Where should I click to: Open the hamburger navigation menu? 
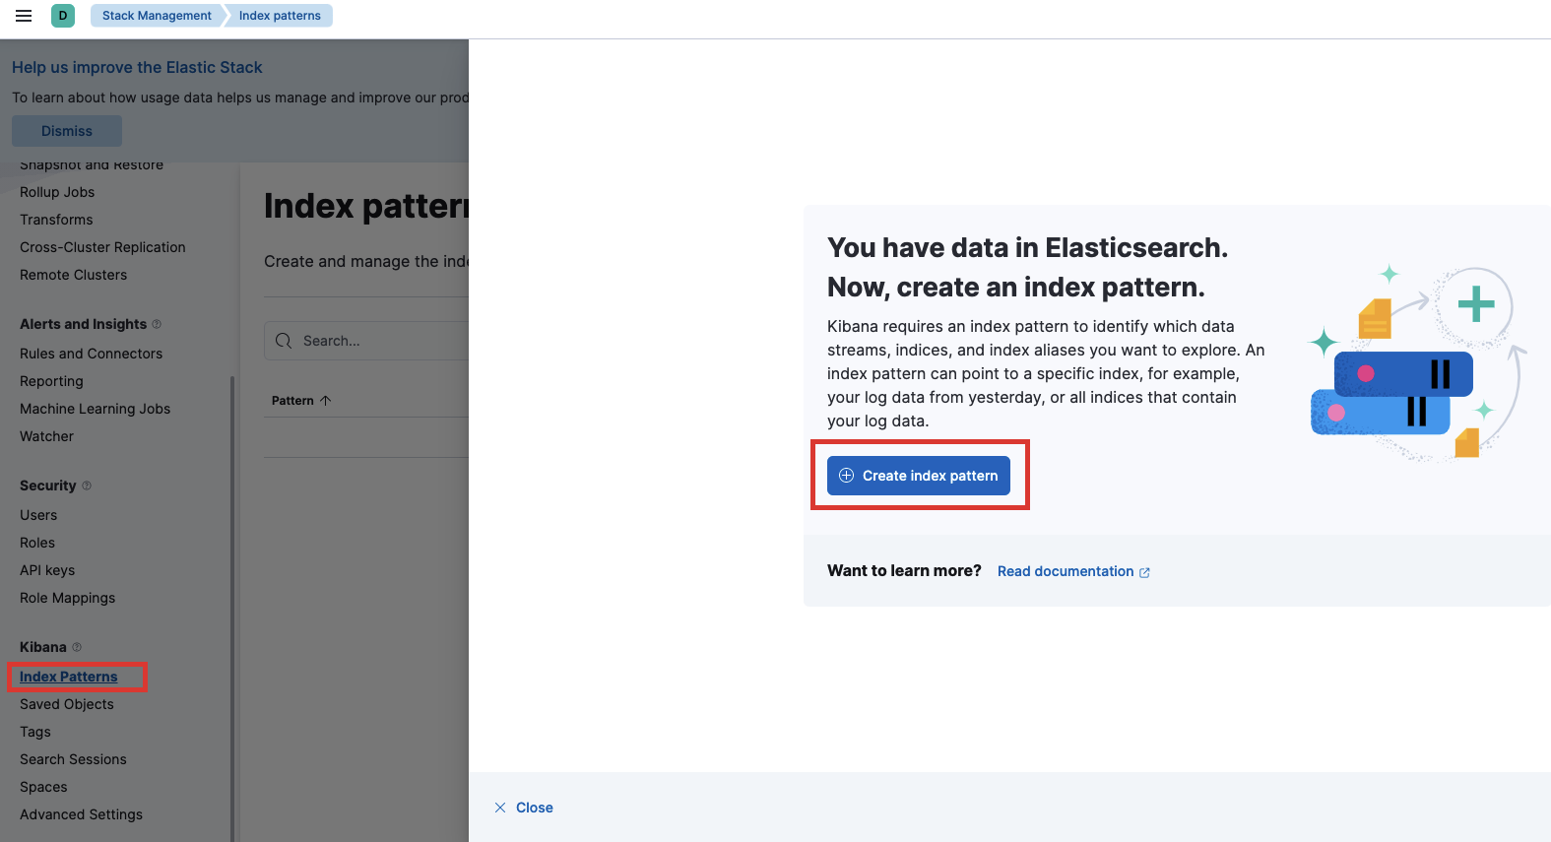(x=24, y=16)
